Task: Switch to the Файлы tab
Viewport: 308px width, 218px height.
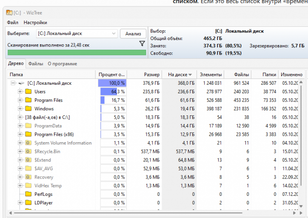Action: pos(36,64)
